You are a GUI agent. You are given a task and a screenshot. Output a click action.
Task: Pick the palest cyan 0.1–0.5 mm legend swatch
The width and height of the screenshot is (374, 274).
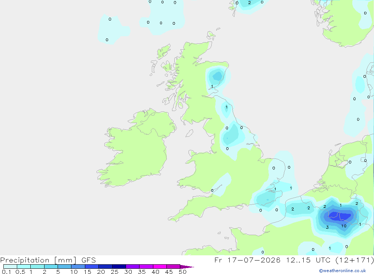point(10,267)
